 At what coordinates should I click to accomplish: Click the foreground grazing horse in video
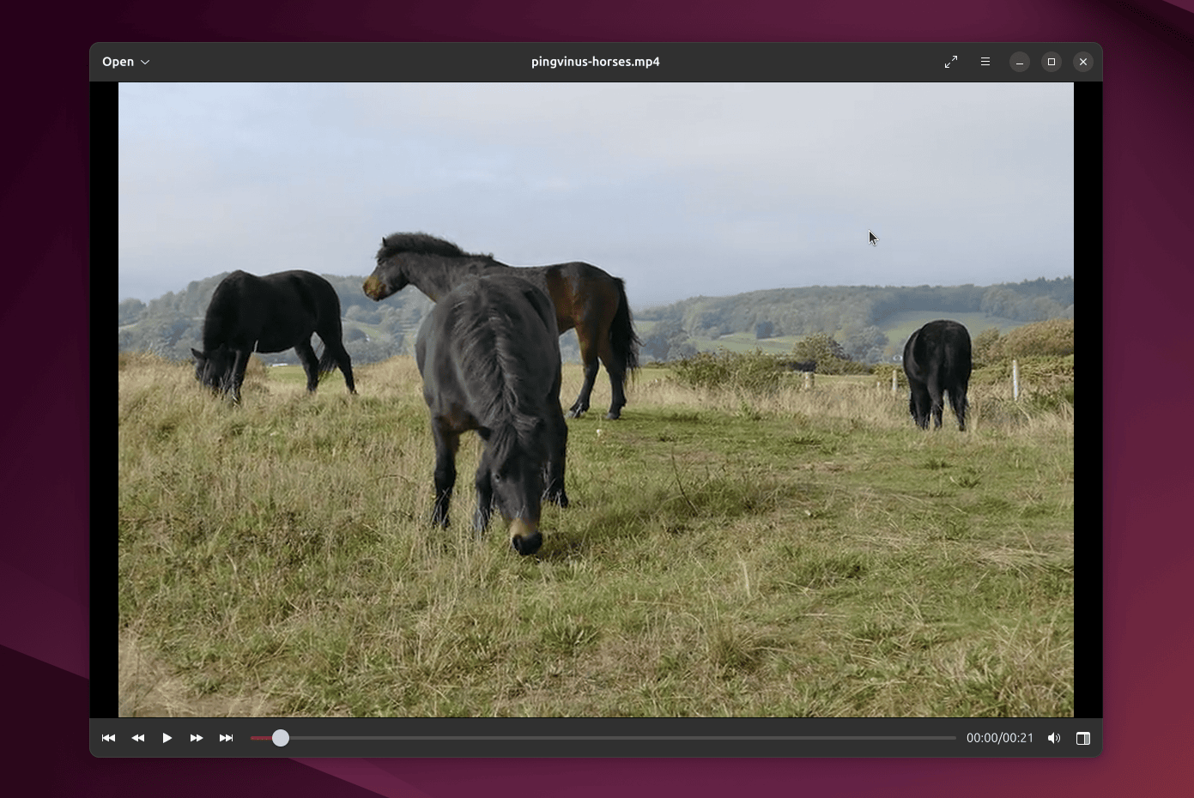(492, 414)
